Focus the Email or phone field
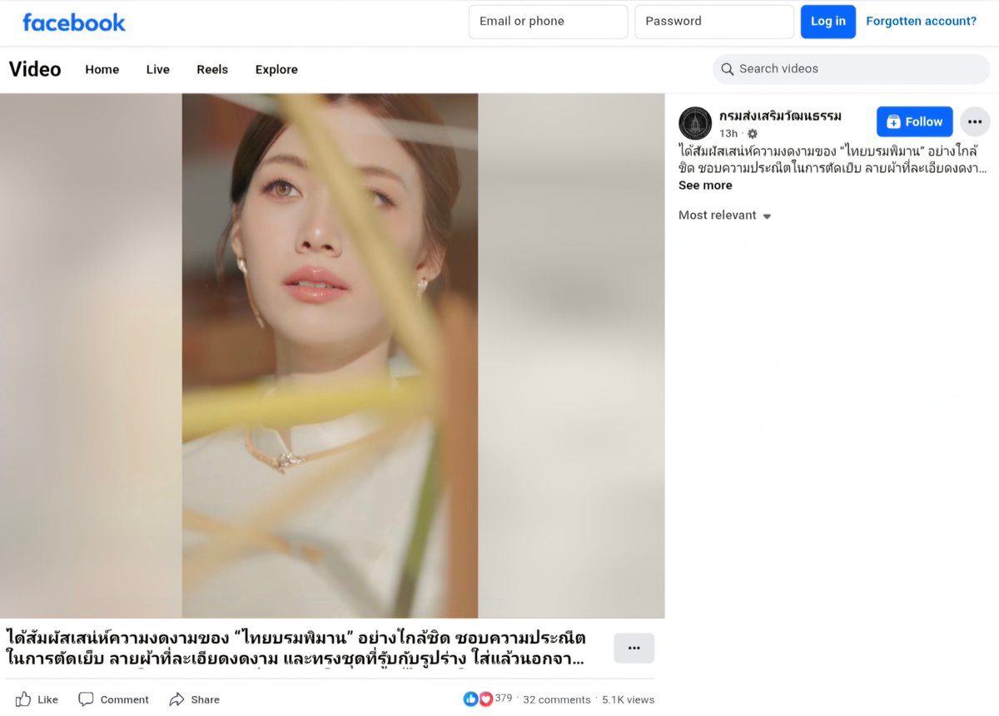Viewport: 999px width, 716px height. pyautogui.click(x=549, y=22)
